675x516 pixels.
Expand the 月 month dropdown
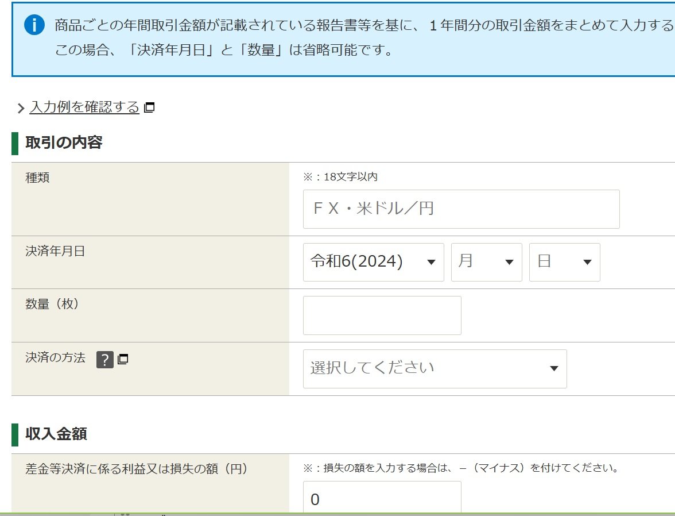pyautogui.click(x=486, y=262)
